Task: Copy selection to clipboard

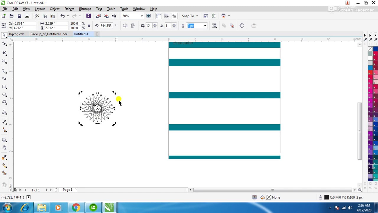Action: pyautogui.click(x=45, y=16)
